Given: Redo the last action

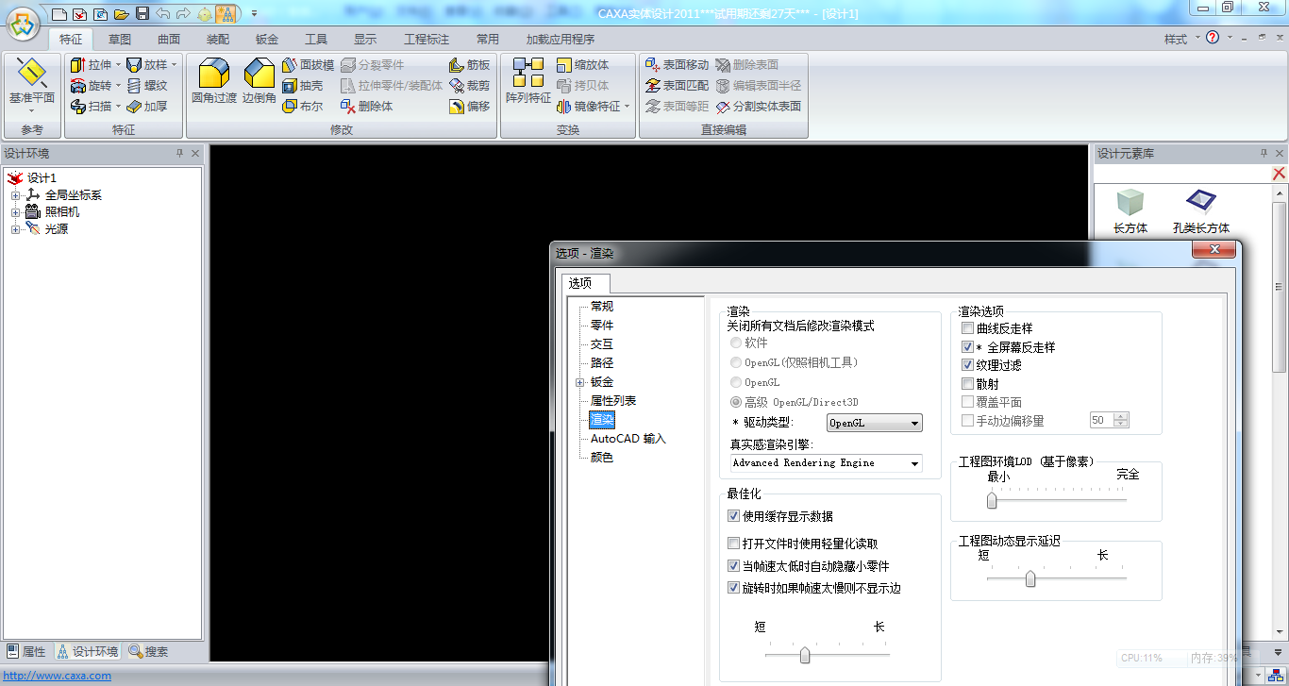Looking at the screenshot, I should [184, 13].
